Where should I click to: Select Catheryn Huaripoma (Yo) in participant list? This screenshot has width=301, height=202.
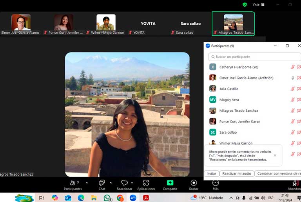(x=239, y=67)
